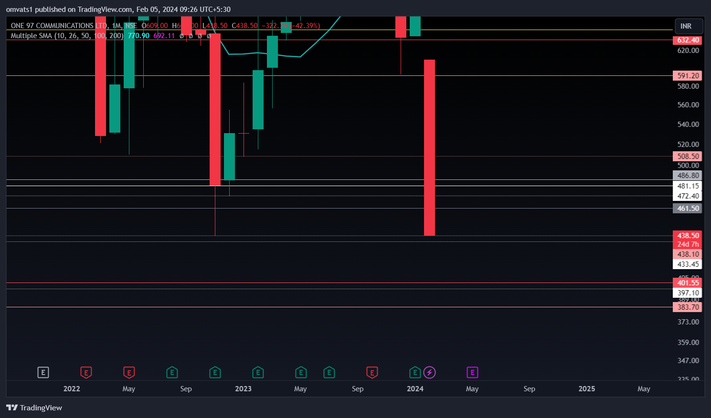This screenshot has width=711, height=418.
Task: Click the 1M timeframe in legend
Action: coord(116,26)
